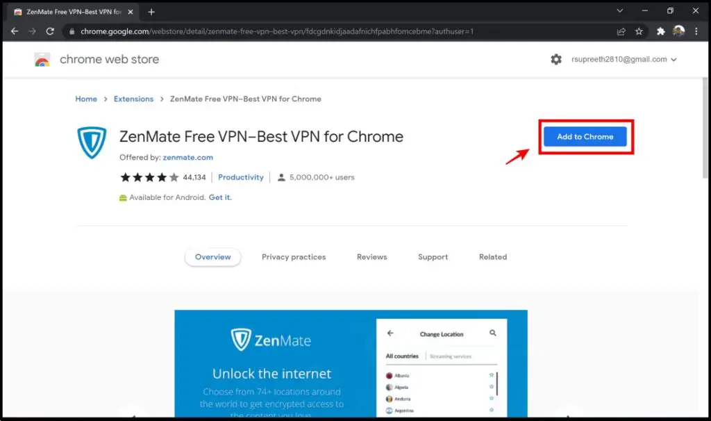Click the browser forward arrow
The width and height of the screenshot is (711, 421).
(32, 31)
